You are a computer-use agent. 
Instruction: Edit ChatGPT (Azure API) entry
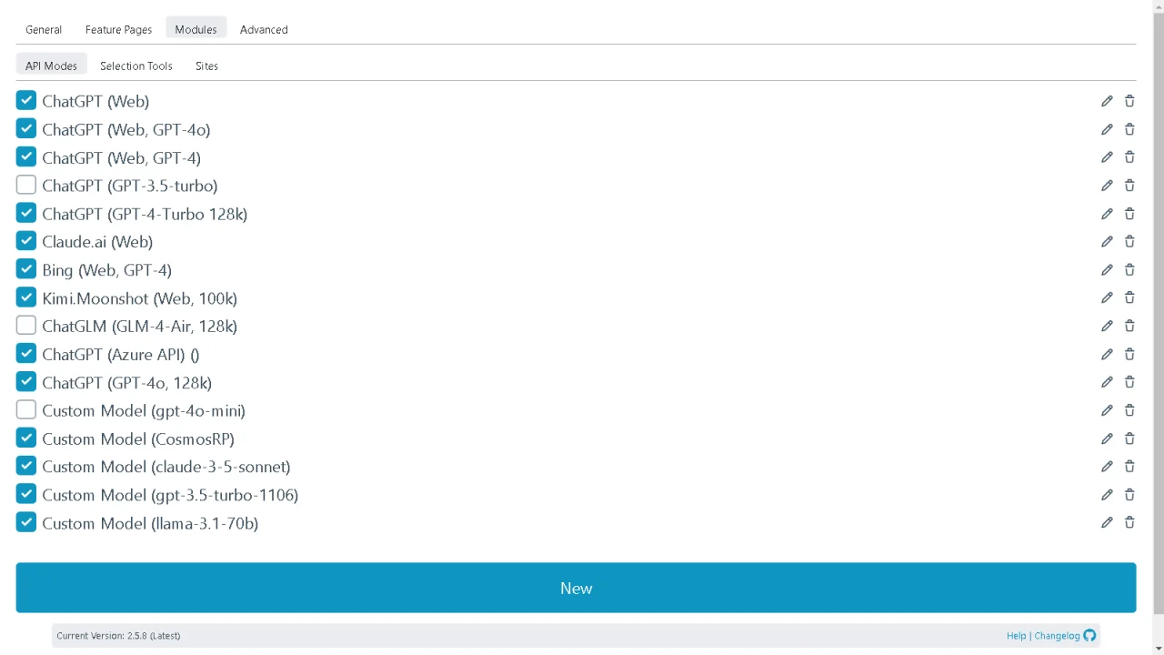coord(1107,354)
